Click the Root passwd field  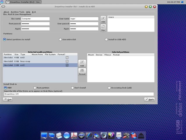click(x=35, y=24)
